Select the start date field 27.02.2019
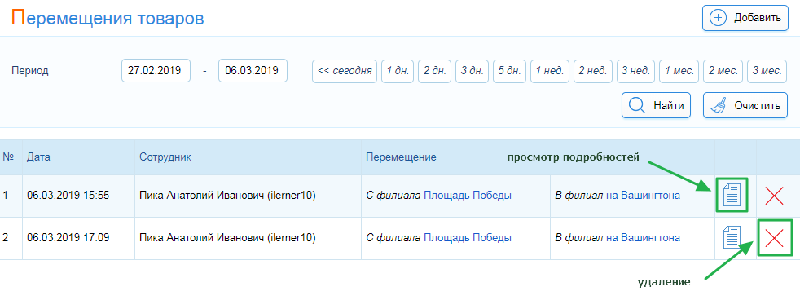 [x=156, y=70]
